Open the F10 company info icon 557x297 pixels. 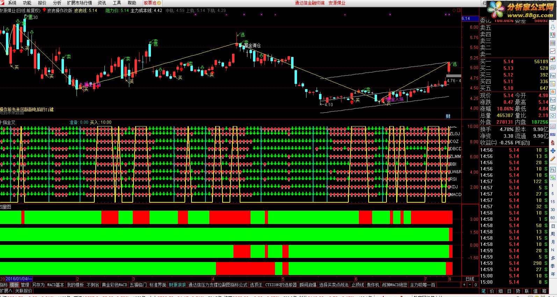(552, 75)
